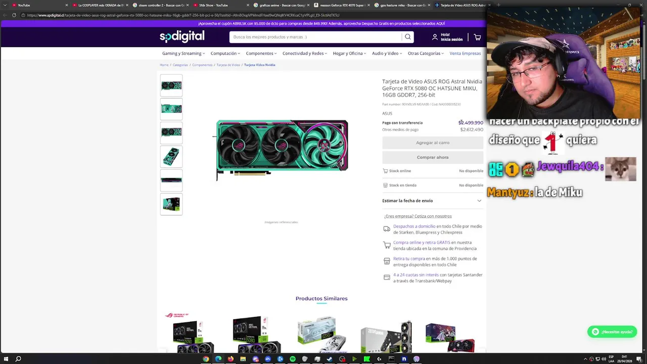Click the Venta Empresas link
Screen dimensions: 647x364
(x=465, y=53)
